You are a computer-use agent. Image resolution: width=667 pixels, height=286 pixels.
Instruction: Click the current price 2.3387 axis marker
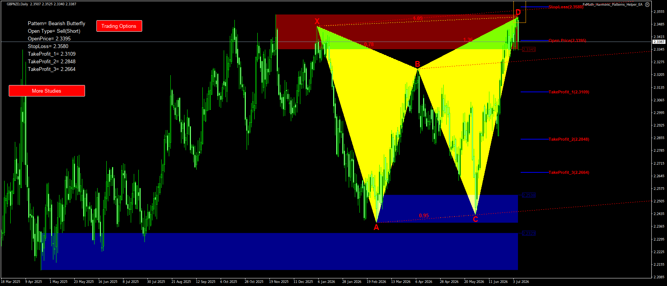(x=659, y=42)
